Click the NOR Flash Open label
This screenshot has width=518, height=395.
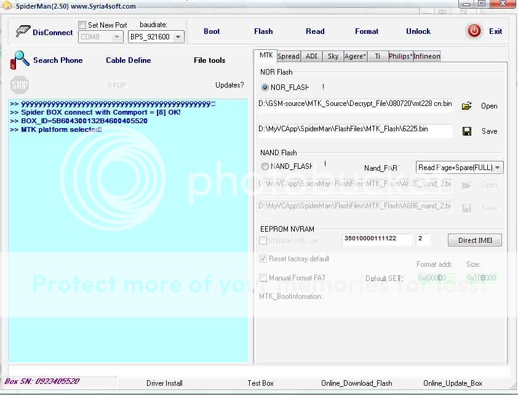tap(489, 106)
